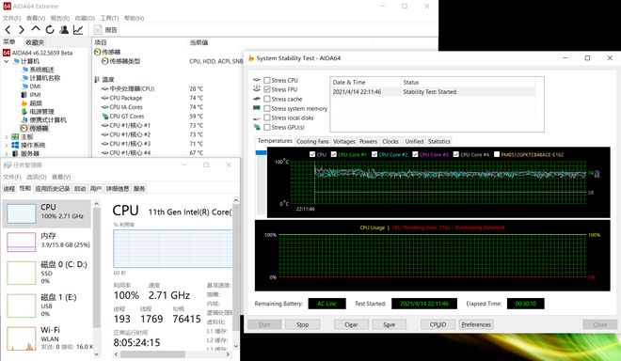Switch to the Powers tab

pos(368,141)
